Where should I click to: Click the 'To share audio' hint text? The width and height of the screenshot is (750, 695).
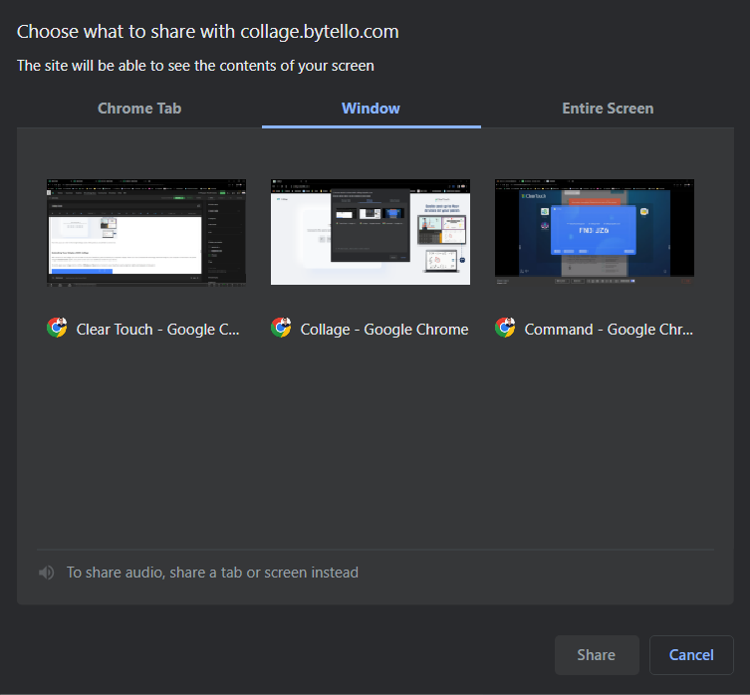[x=212, y=573]
